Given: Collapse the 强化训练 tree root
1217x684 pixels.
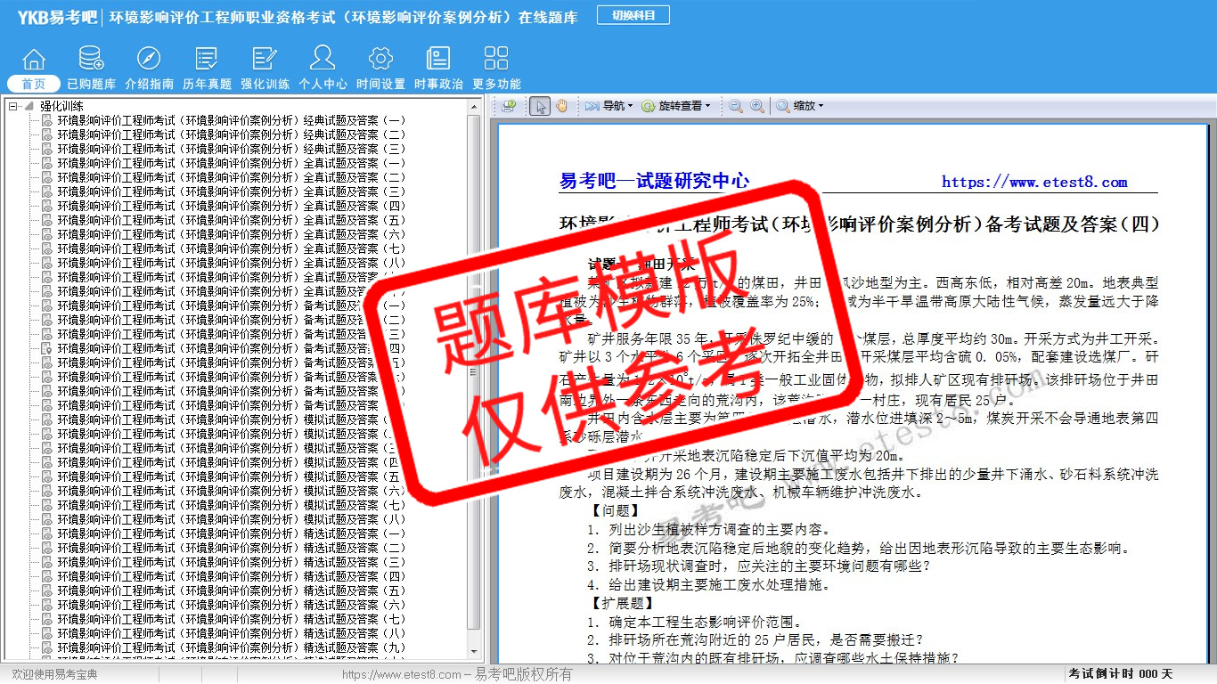Looking at the screenshot, I should (x=13, y=106).
